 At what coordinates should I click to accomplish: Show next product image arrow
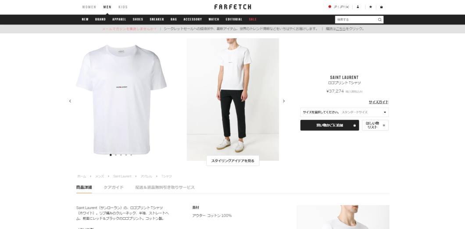click(283, 101)
